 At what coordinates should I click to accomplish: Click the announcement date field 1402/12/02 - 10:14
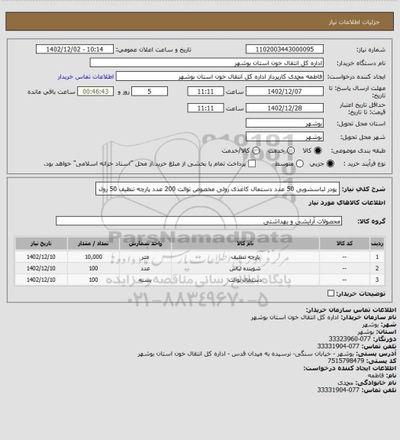pos(75,49)
